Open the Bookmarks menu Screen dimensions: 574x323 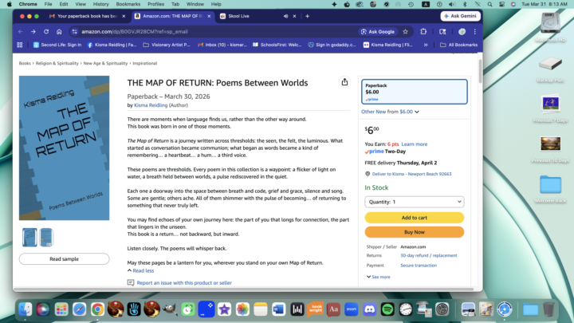(128, 5)
